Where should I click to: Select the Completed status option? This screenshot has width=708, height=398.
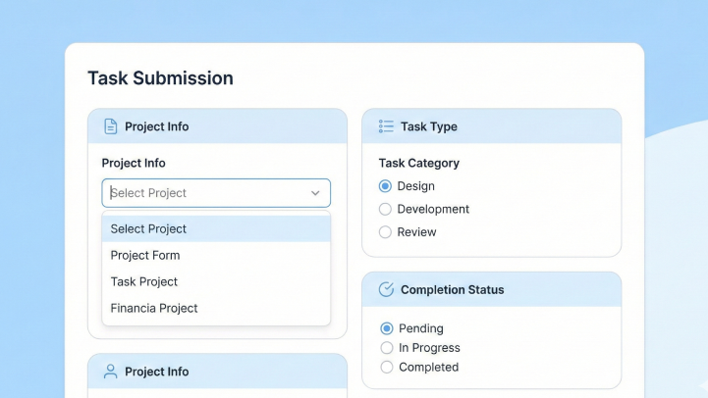[x=386, y=367]
